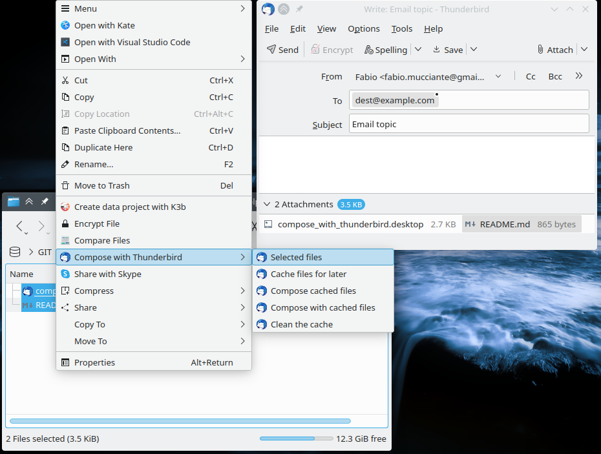
Task: Expand more address fields with the double chevron
Action: [x=579, y=76]
